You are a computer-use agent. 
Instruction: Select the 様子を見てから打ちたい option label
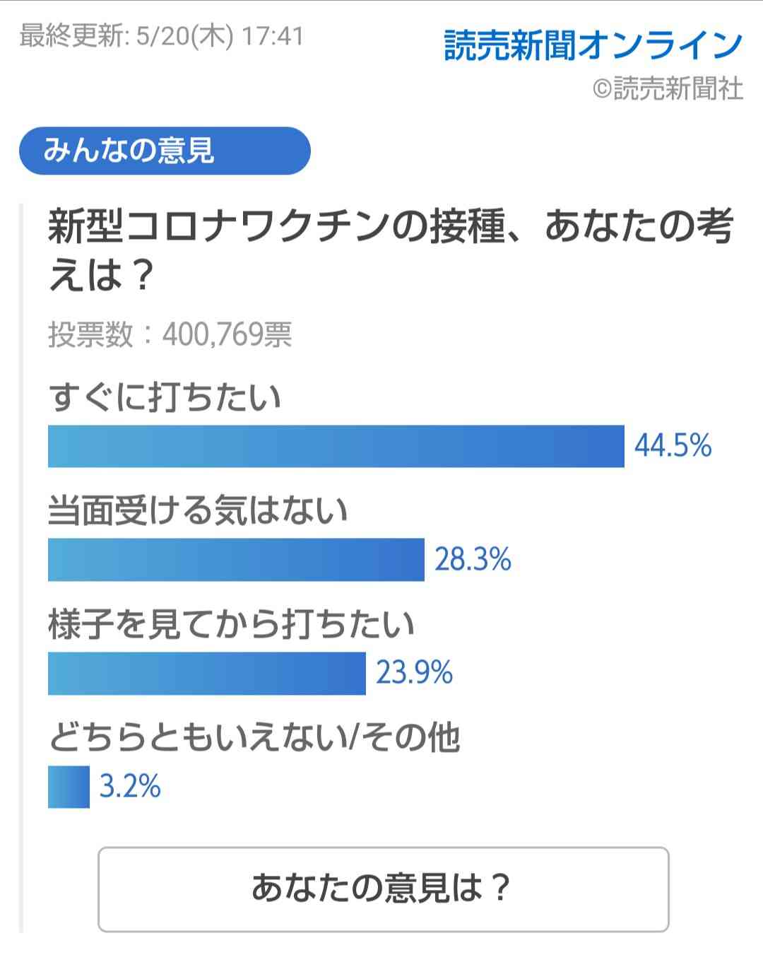[232, 624]
